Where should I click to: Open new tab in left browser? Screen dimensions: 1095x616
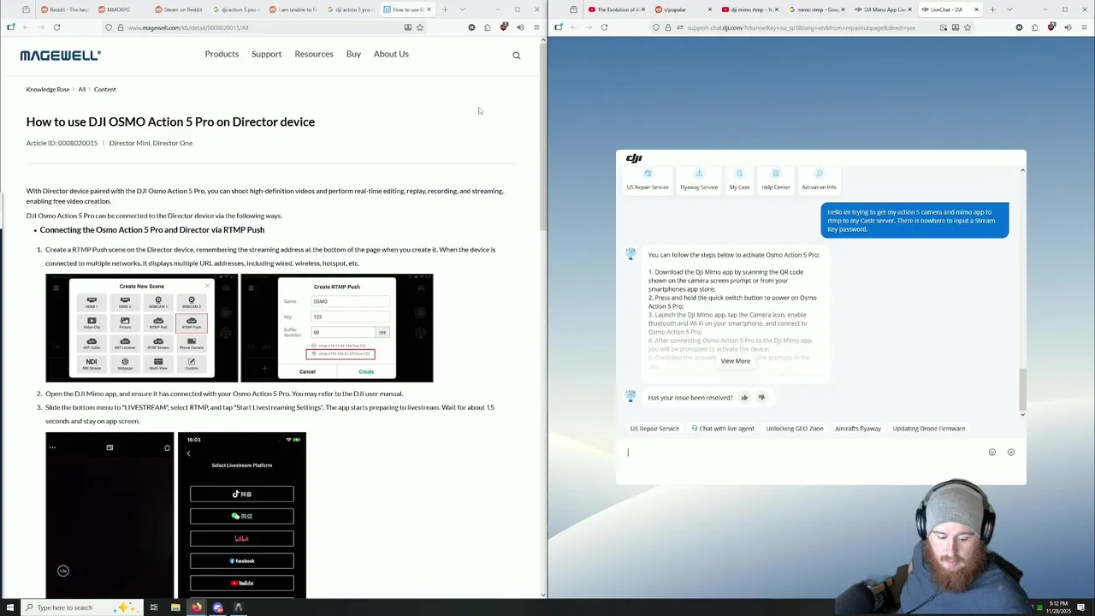[445, 9]
